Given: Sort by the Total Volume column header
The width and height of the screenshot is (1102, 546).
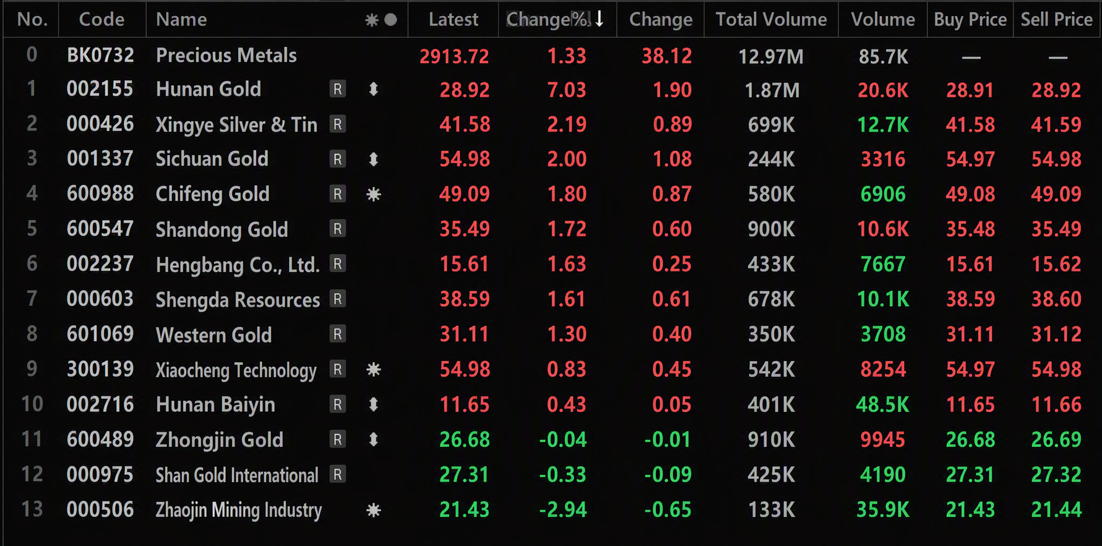Looking at the screenshot, I should pyautogui.click(x=771, y=19).
